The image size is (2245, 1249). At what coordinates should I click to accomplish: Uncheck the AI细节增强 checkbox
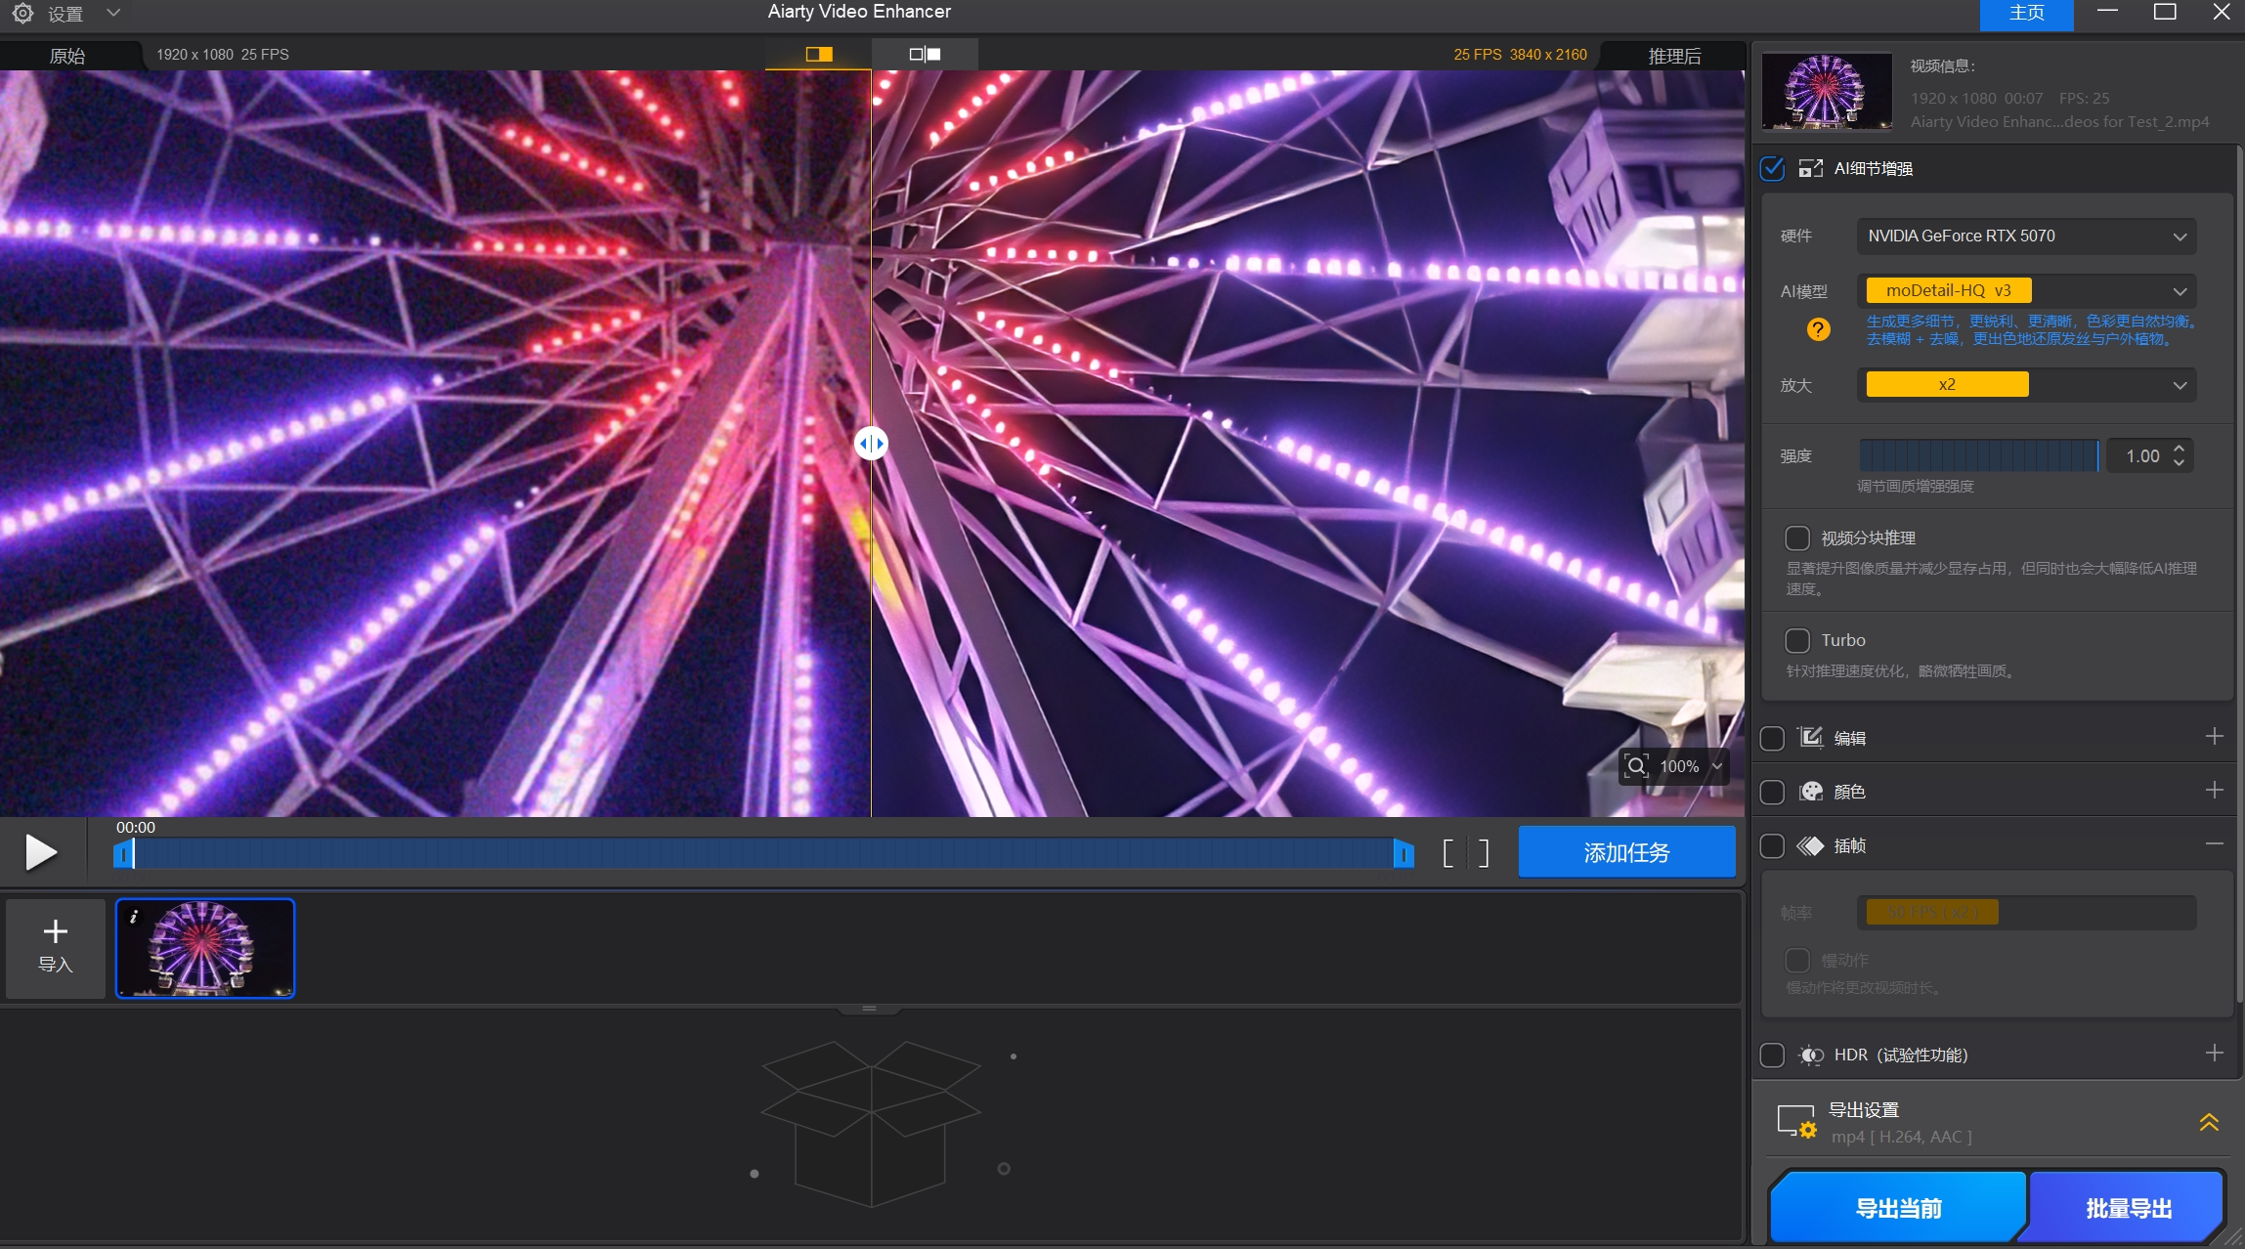point(1774,168)
